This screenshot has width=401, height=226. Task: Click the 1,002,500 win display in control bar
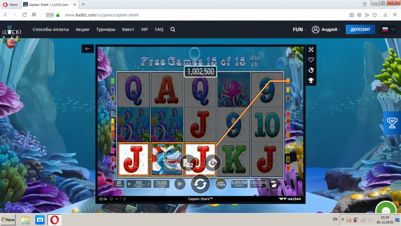click(x=258, y=184)
